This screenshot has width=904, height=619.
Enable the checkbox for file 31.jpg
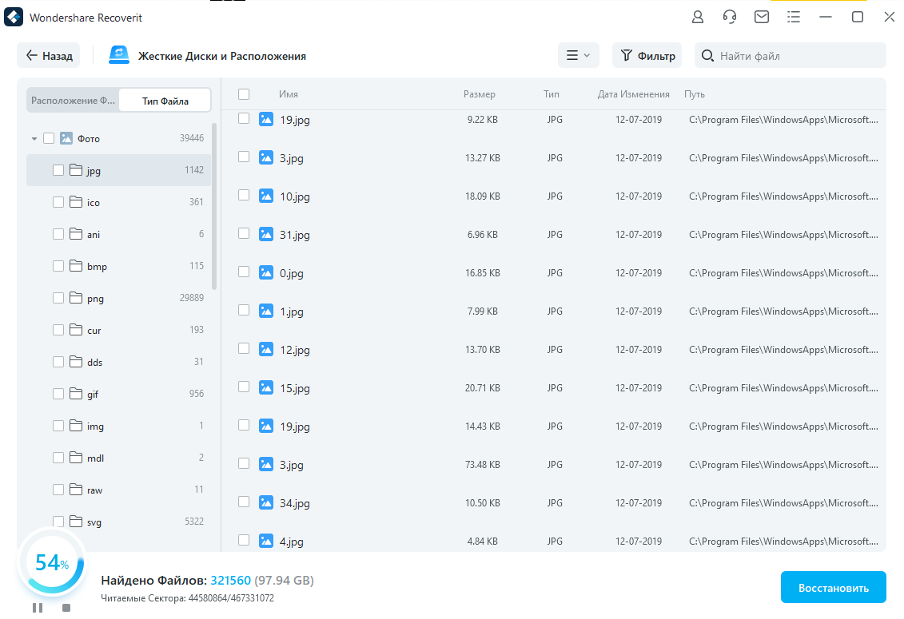click(244, 234)
